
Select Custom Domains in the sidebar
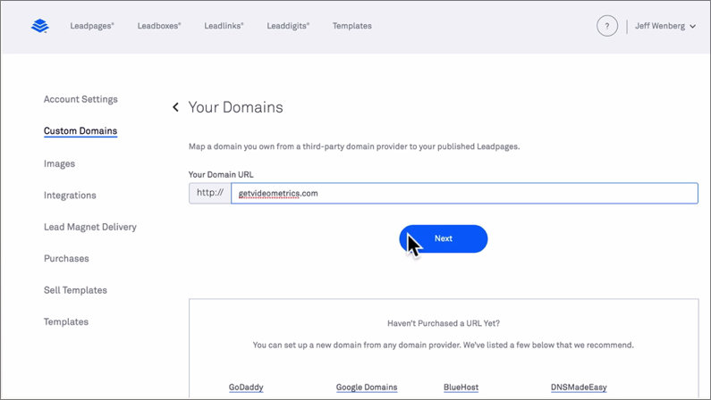pos(80,130)
